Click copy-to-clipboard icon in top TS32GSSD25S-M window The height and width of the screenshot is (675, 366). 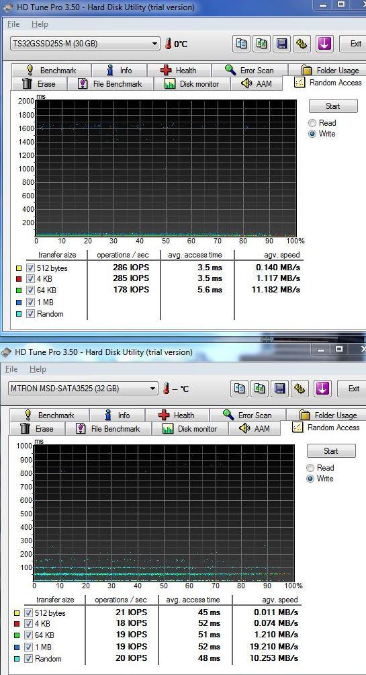[x=241, y=44]
